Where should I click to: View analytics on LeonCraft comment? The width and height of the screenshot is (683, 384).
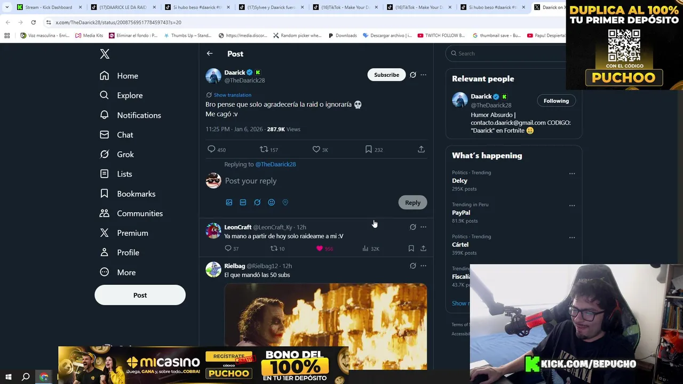(366, 249)
